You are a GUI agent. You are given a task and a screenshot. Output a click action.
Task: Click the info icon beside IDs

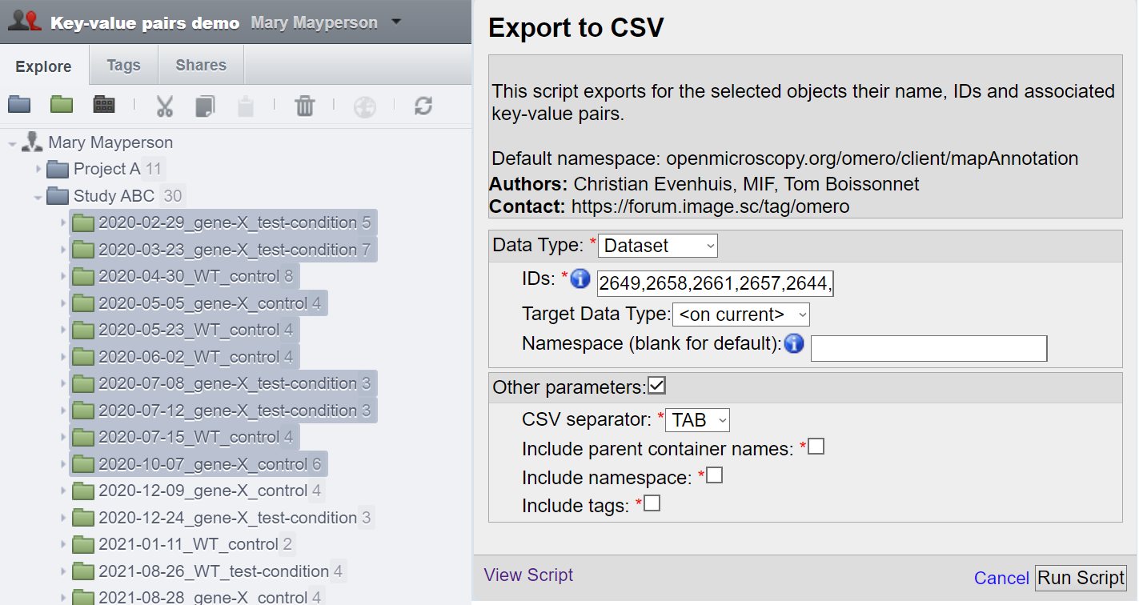[x=581, y=280]
